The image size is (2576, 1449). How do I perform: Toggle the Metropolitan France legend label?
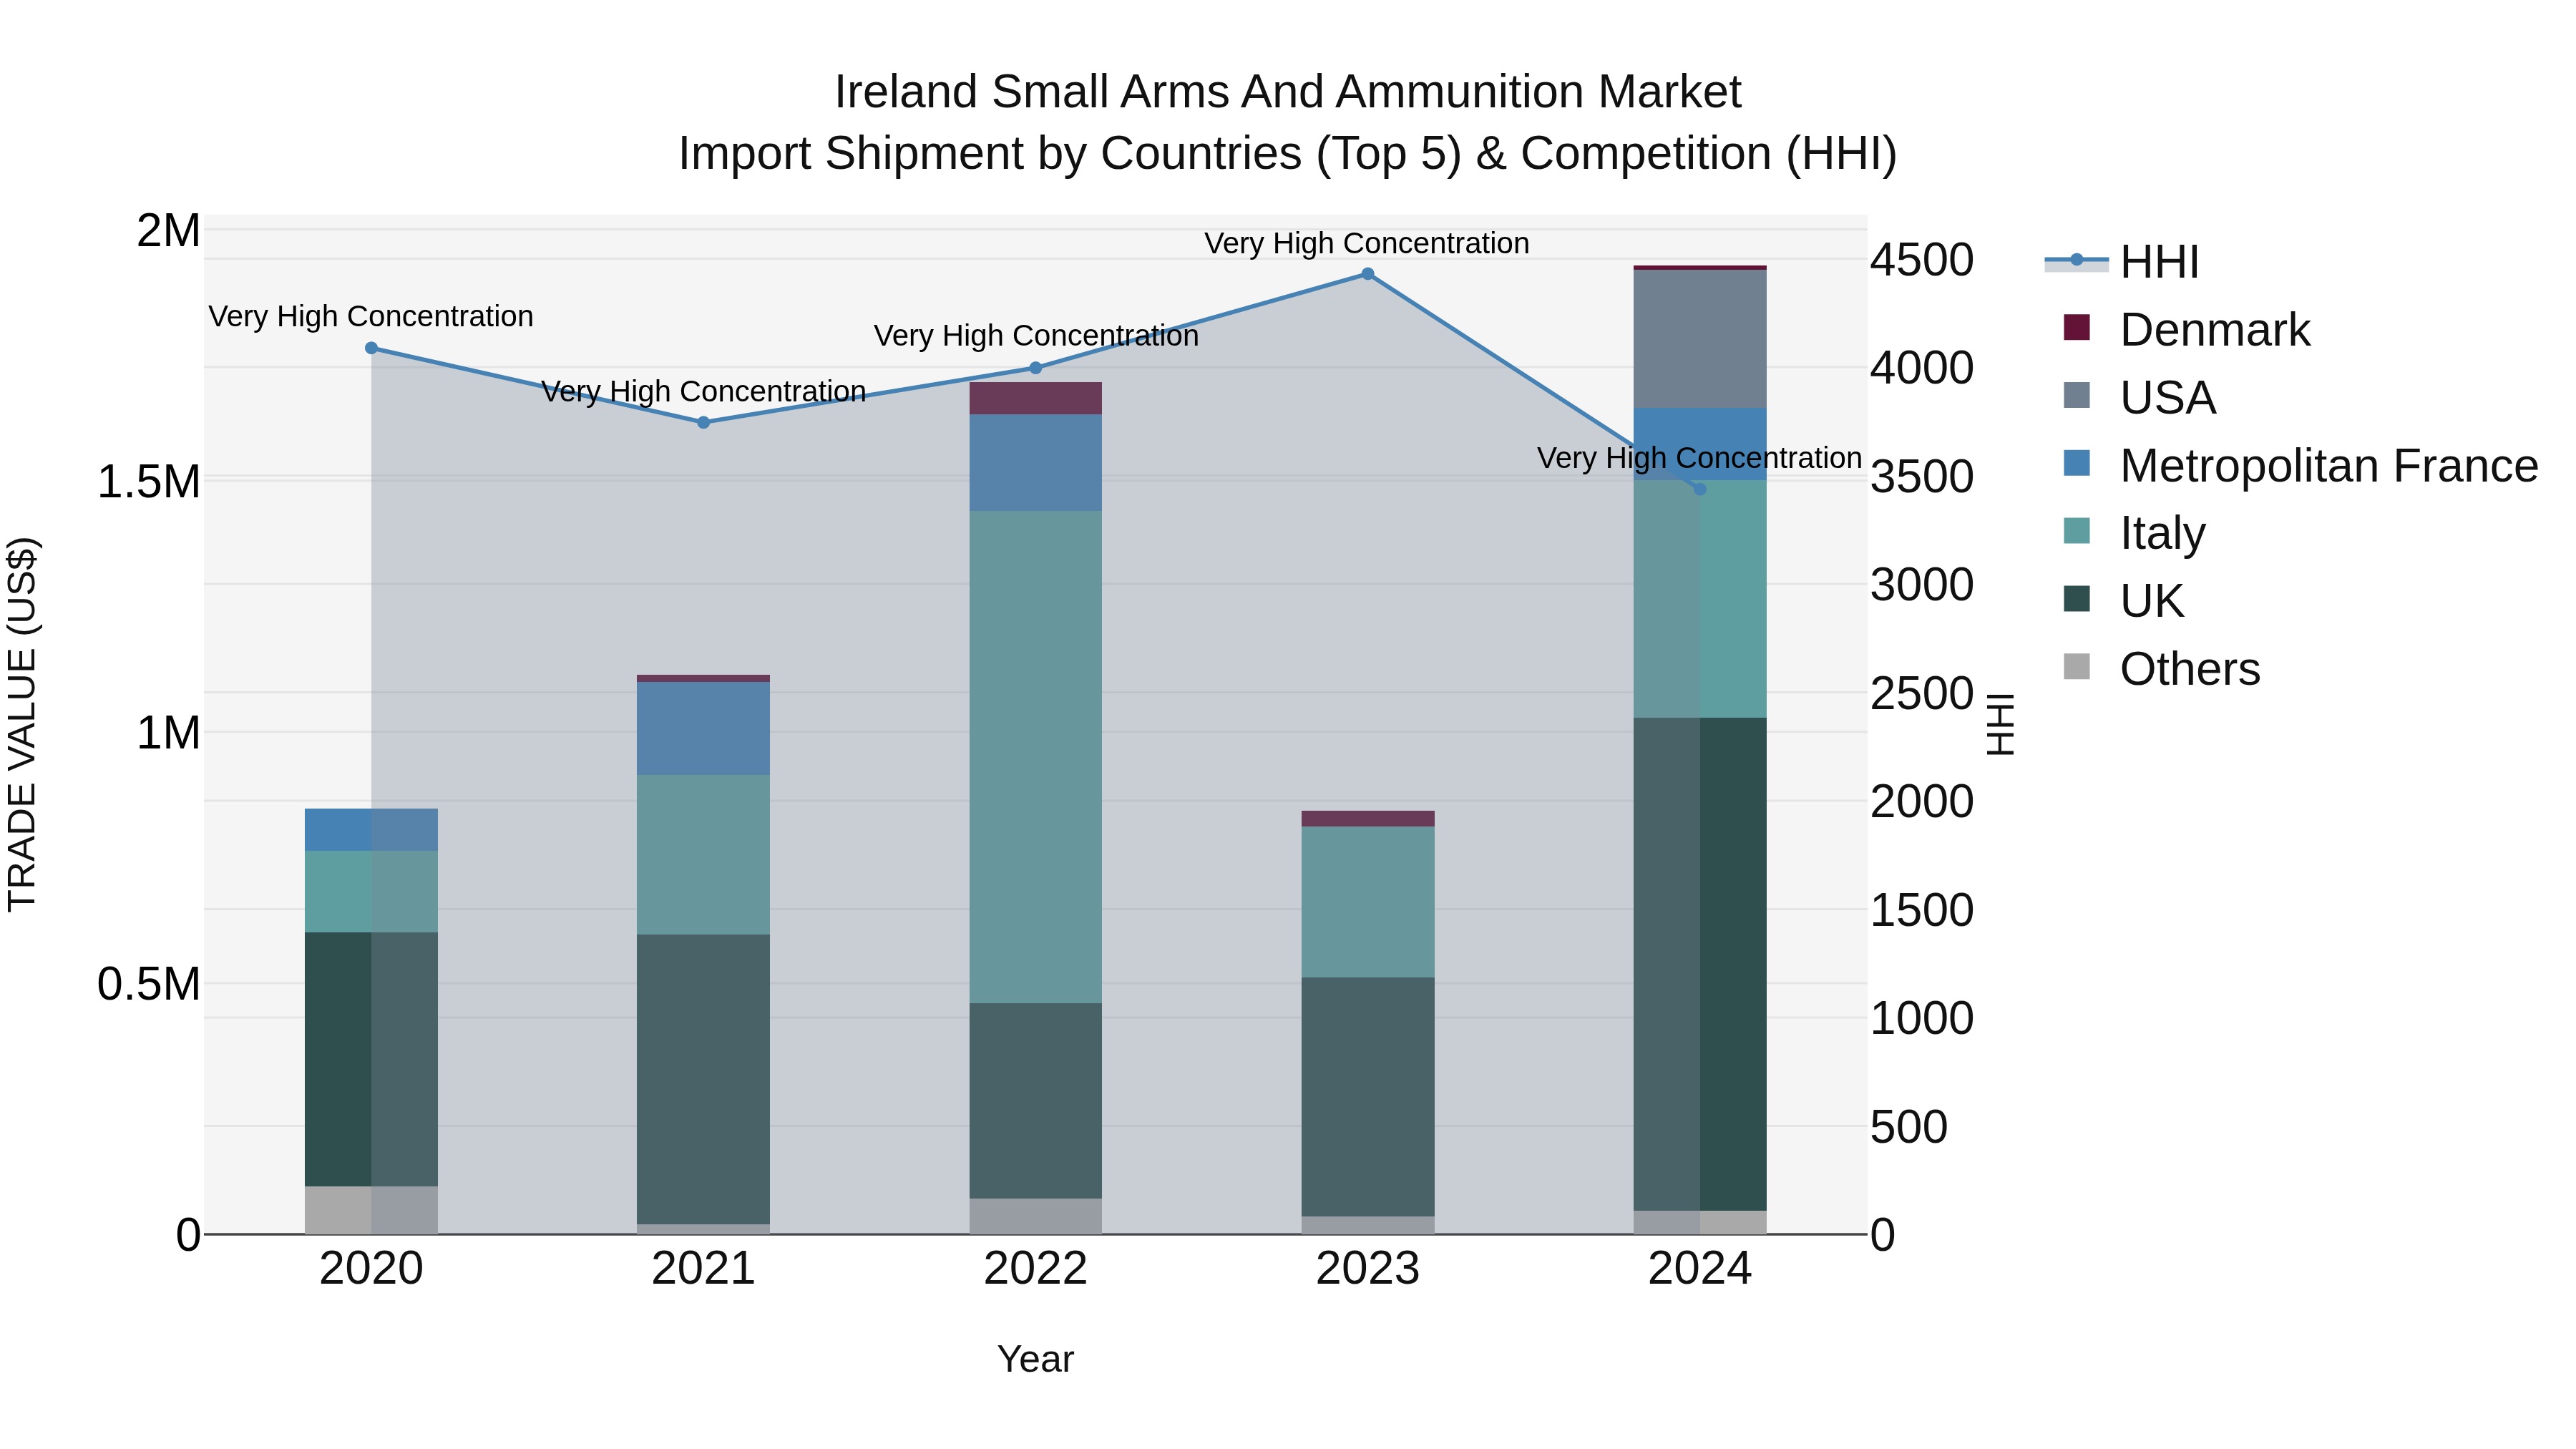(2329, 466)
